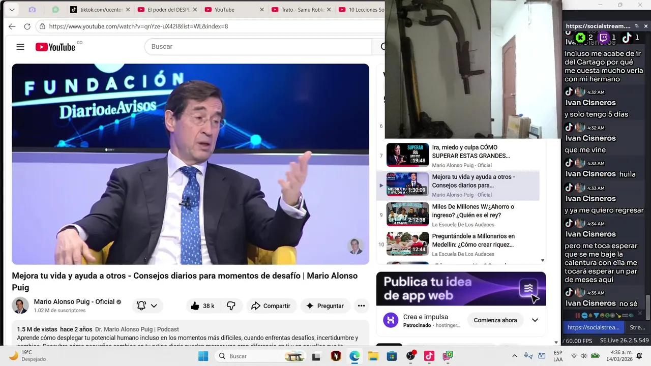Image resolution: width=651 pixels, height=366 pixels.
Task: Click 'Comienza ahora' ad button
Action: tap(495, 320)
